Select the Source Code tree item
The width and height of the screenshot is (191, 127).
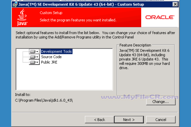(x=51, y=57)
